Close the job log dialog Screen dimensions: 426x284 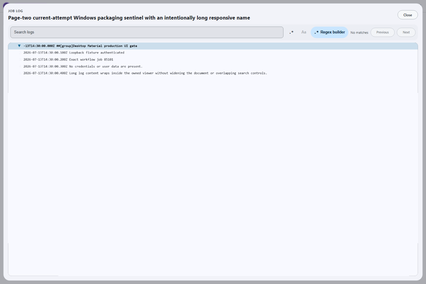(x=408, y=15)
